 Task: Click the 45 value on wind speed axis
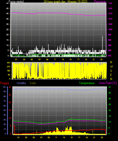pyautogui.click(x=7, y=8)
